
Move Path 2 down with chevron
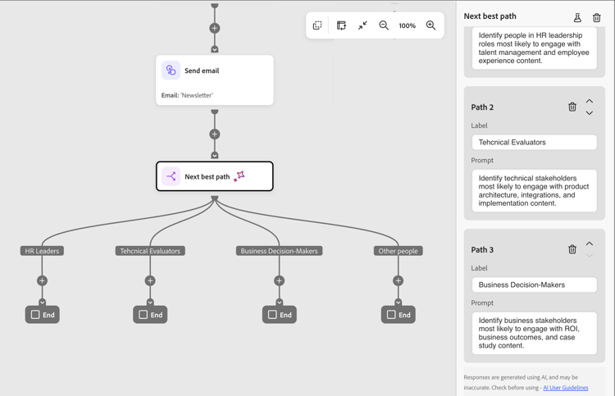pos(589,113)
